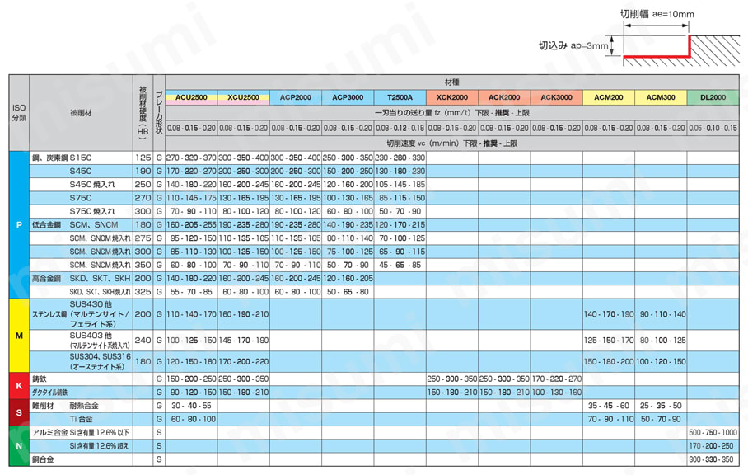Select the dark red ISO class S cell

click(x=19, y=412)
